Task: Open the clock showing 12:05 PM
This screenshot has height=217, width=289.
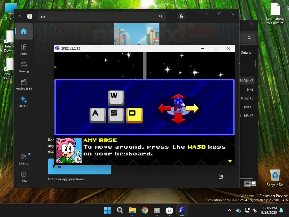Action: click(269, 210)
